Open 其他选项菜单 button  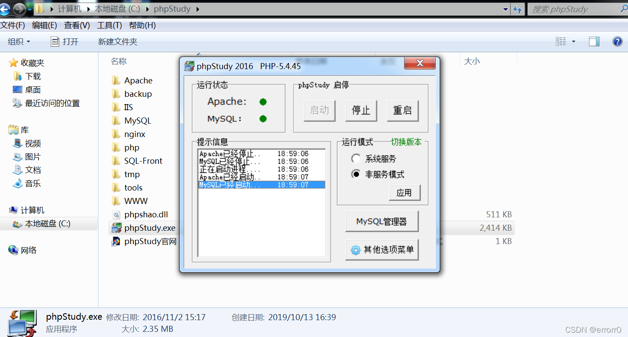pyautogui.click(x=382, y=250)
